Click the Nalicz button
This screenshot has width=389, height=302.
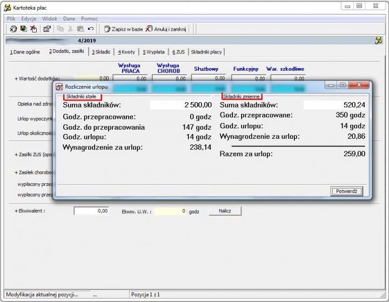point(225,211)
